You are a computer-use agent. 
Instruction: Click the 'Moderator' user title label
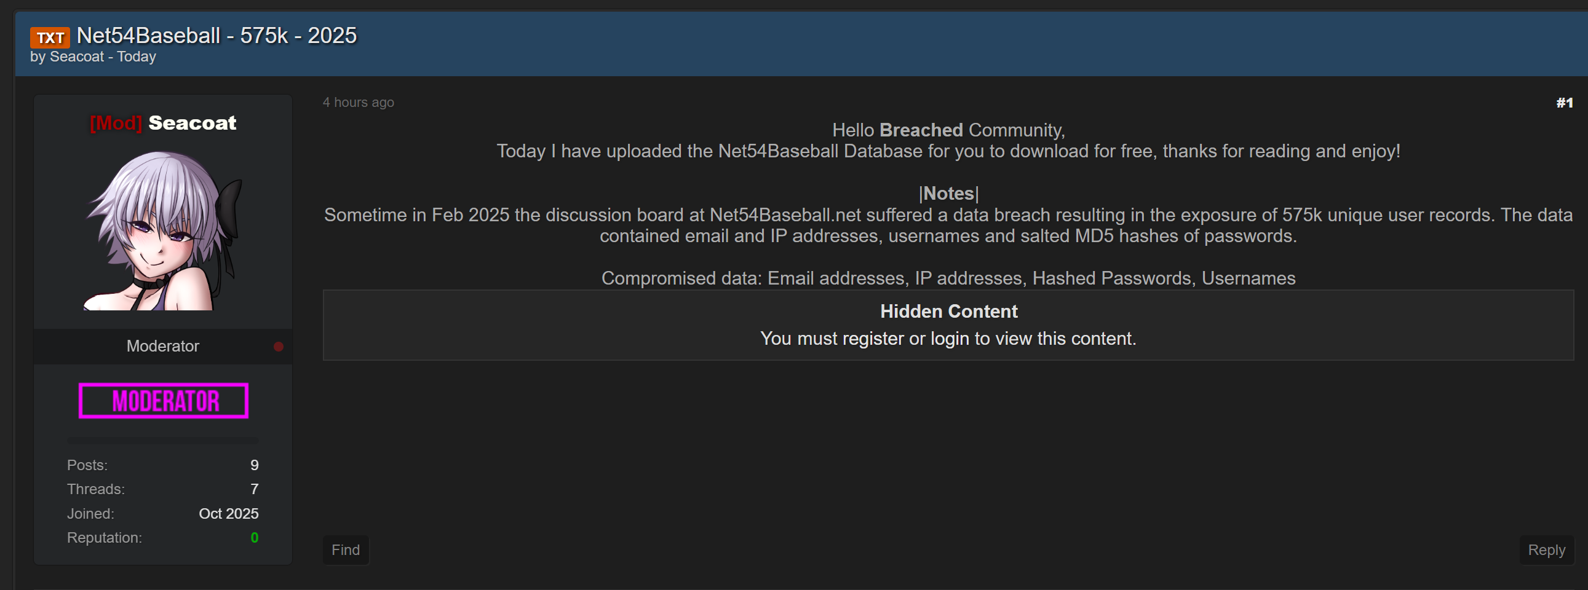(163, 346)
